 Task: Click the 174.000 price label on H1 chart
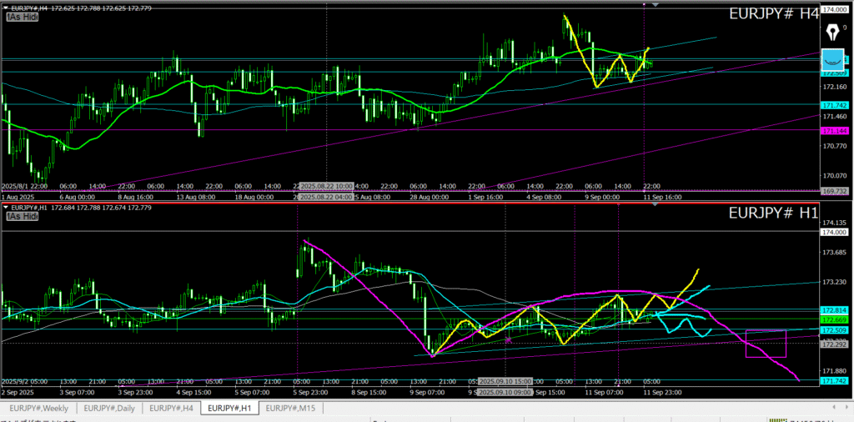coord(833,232)
